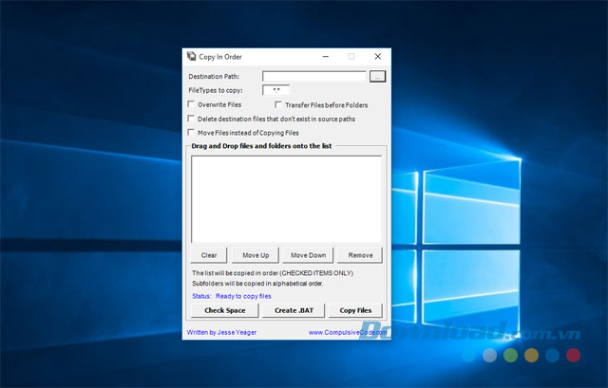Screen dimensions: 608x388
Task: Click into the Destination Path field
Action: point(314,76)
